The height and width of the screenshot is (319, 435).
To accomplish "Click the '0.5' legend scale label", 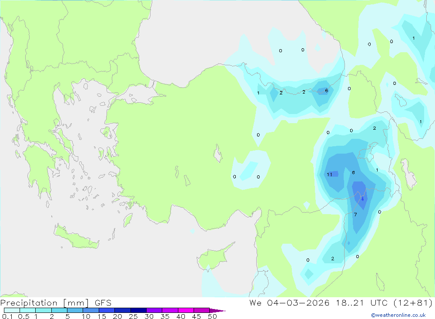I will (x=23, y=316).
